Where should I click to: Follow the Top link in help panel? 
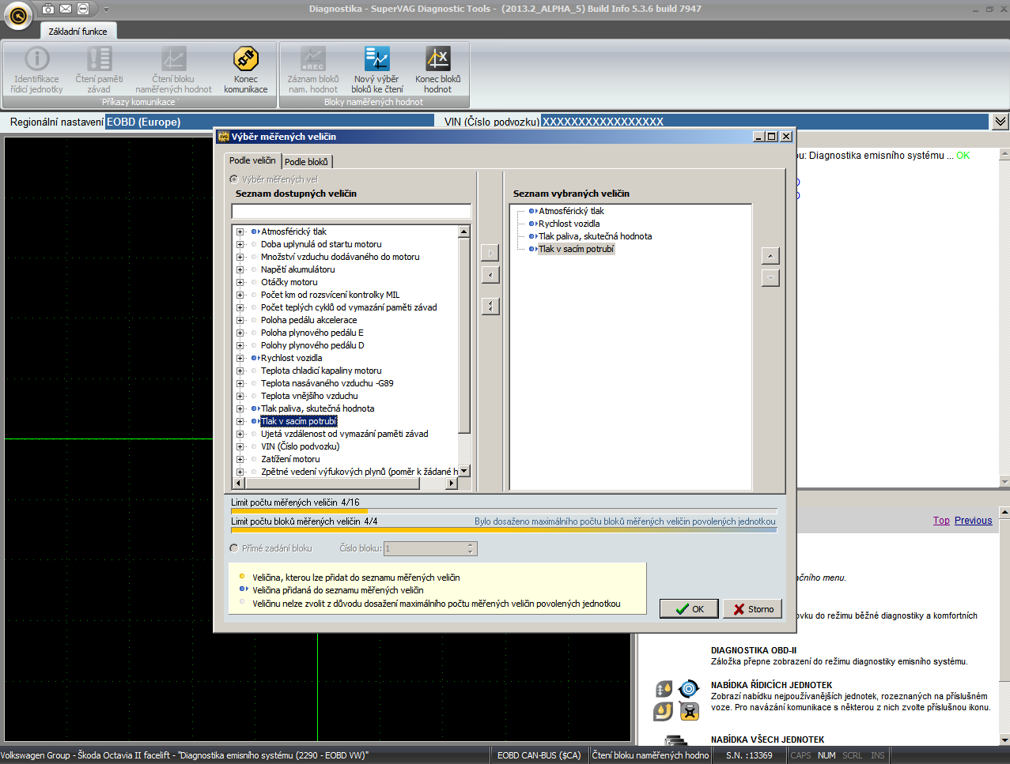pos(941,521)
